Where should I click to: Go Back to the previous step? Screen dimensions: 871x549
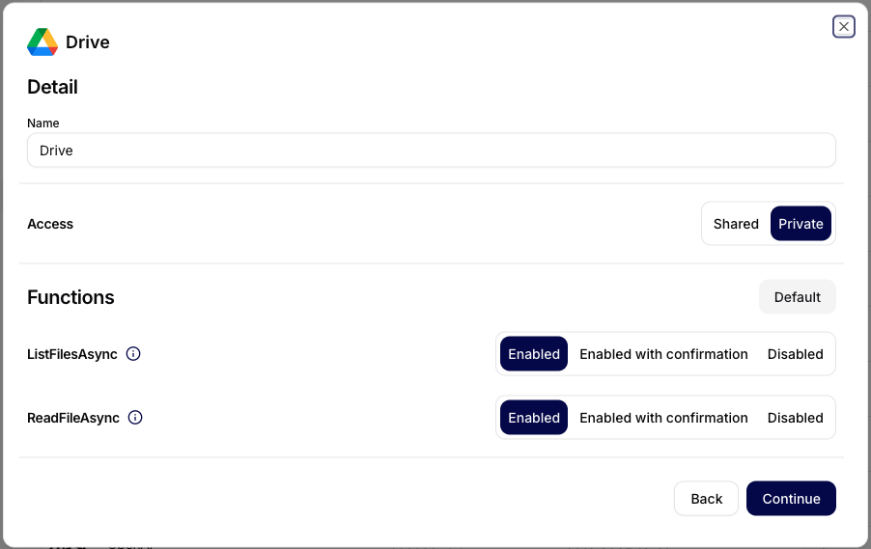(706, 499)
